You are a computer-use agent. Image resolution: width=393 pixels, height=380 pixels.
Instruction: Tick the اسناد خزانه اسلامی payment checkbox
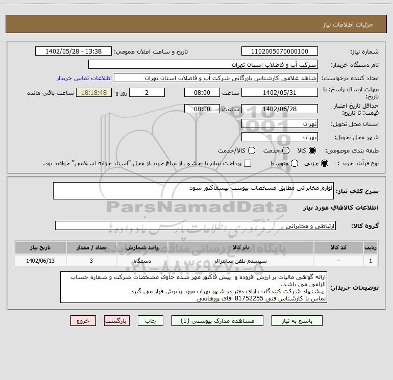[248, 163]
